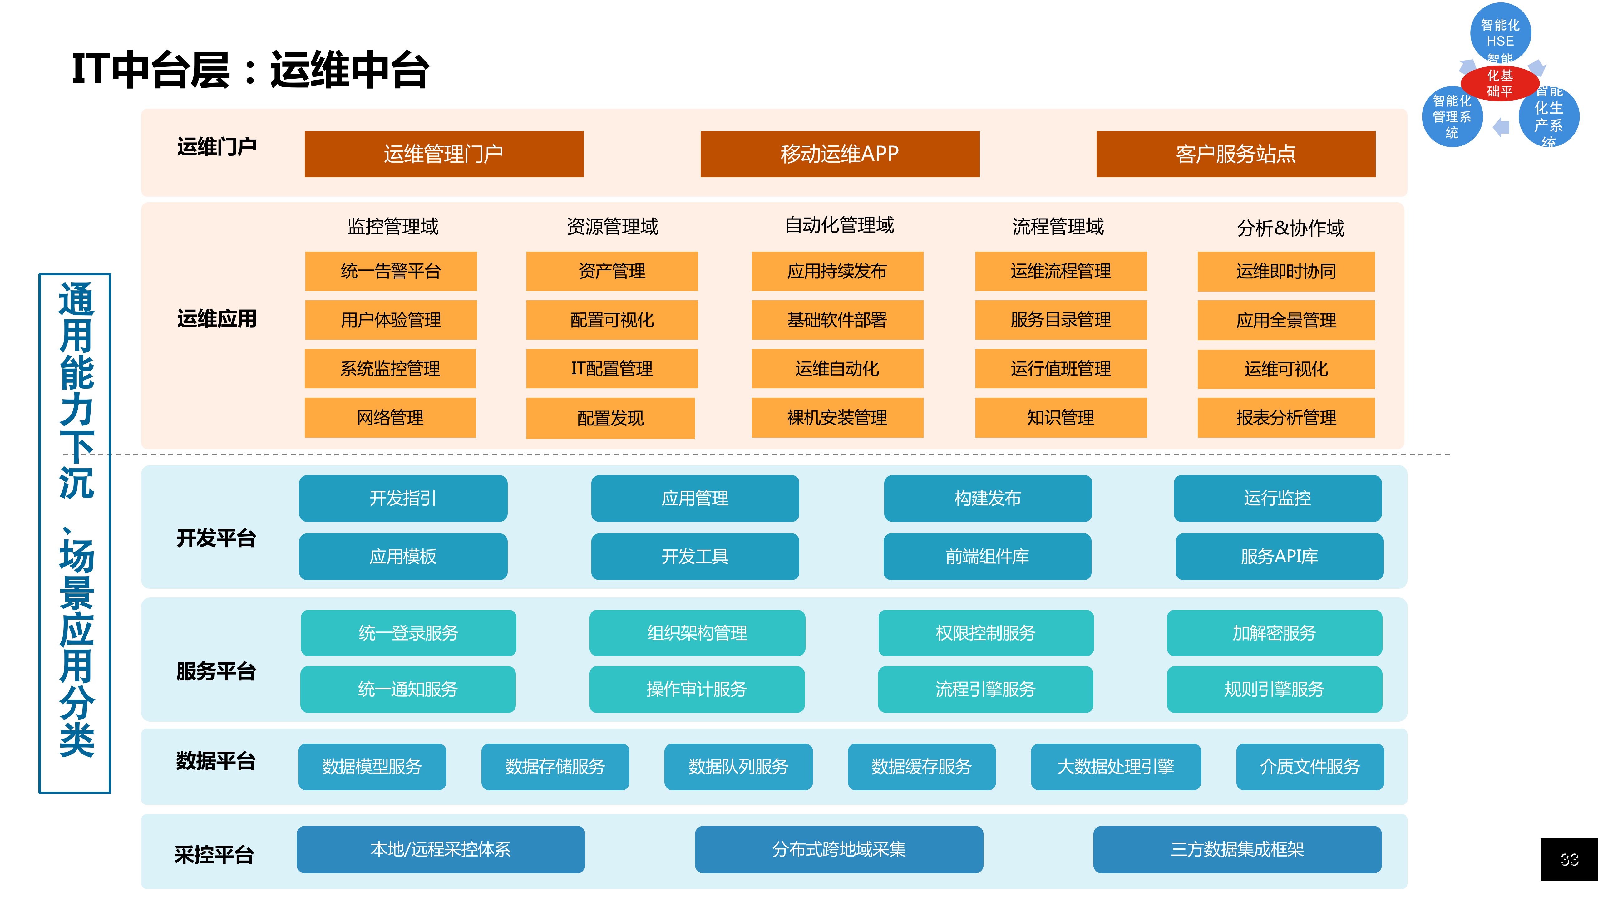Viewport: 1598px width, 899px height.
Task: Select the 流程管理域 heading
Action: (1058, 227)
